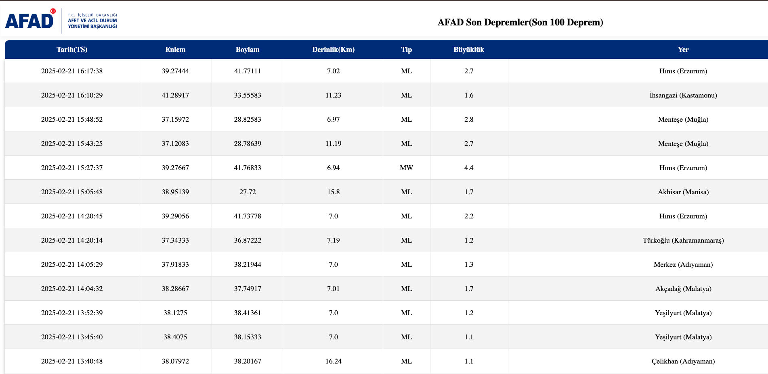Click the 2025-02-21 16:17:38 date cell
This screenshot has width=768, height=374.
click(72, 71)
